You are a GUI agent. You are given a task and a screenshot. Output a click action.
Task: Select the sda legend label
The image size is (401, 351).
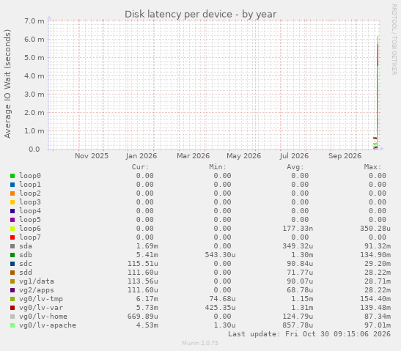(x=26, y=246)
